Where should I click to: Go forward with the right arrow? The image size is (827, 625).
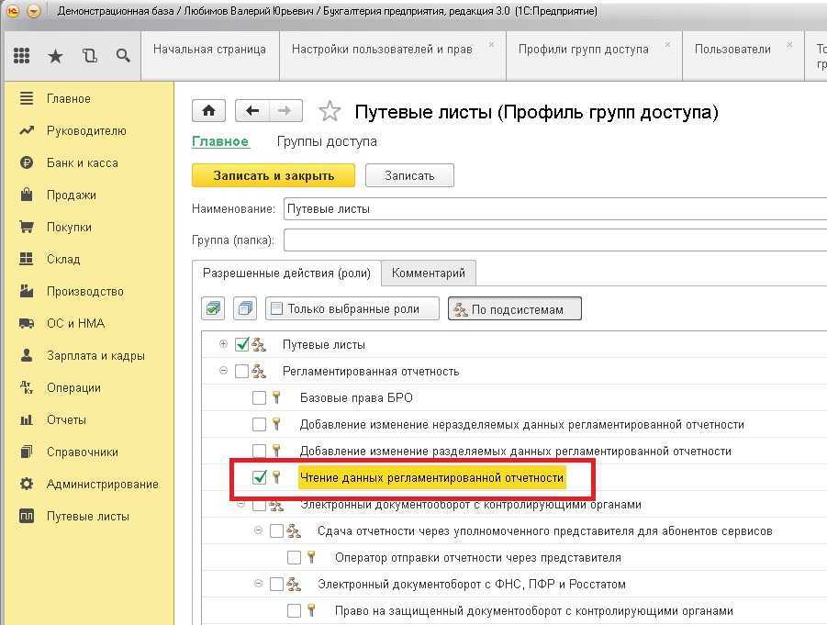285,111
